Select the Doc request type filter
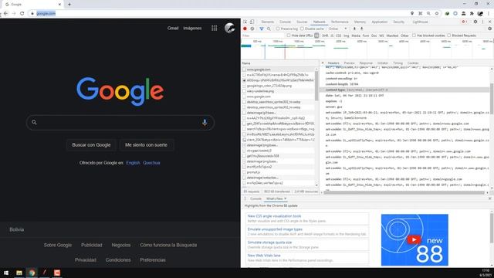Image resolution: width=494 pixels, height=278 pixels. click(374, 36)
